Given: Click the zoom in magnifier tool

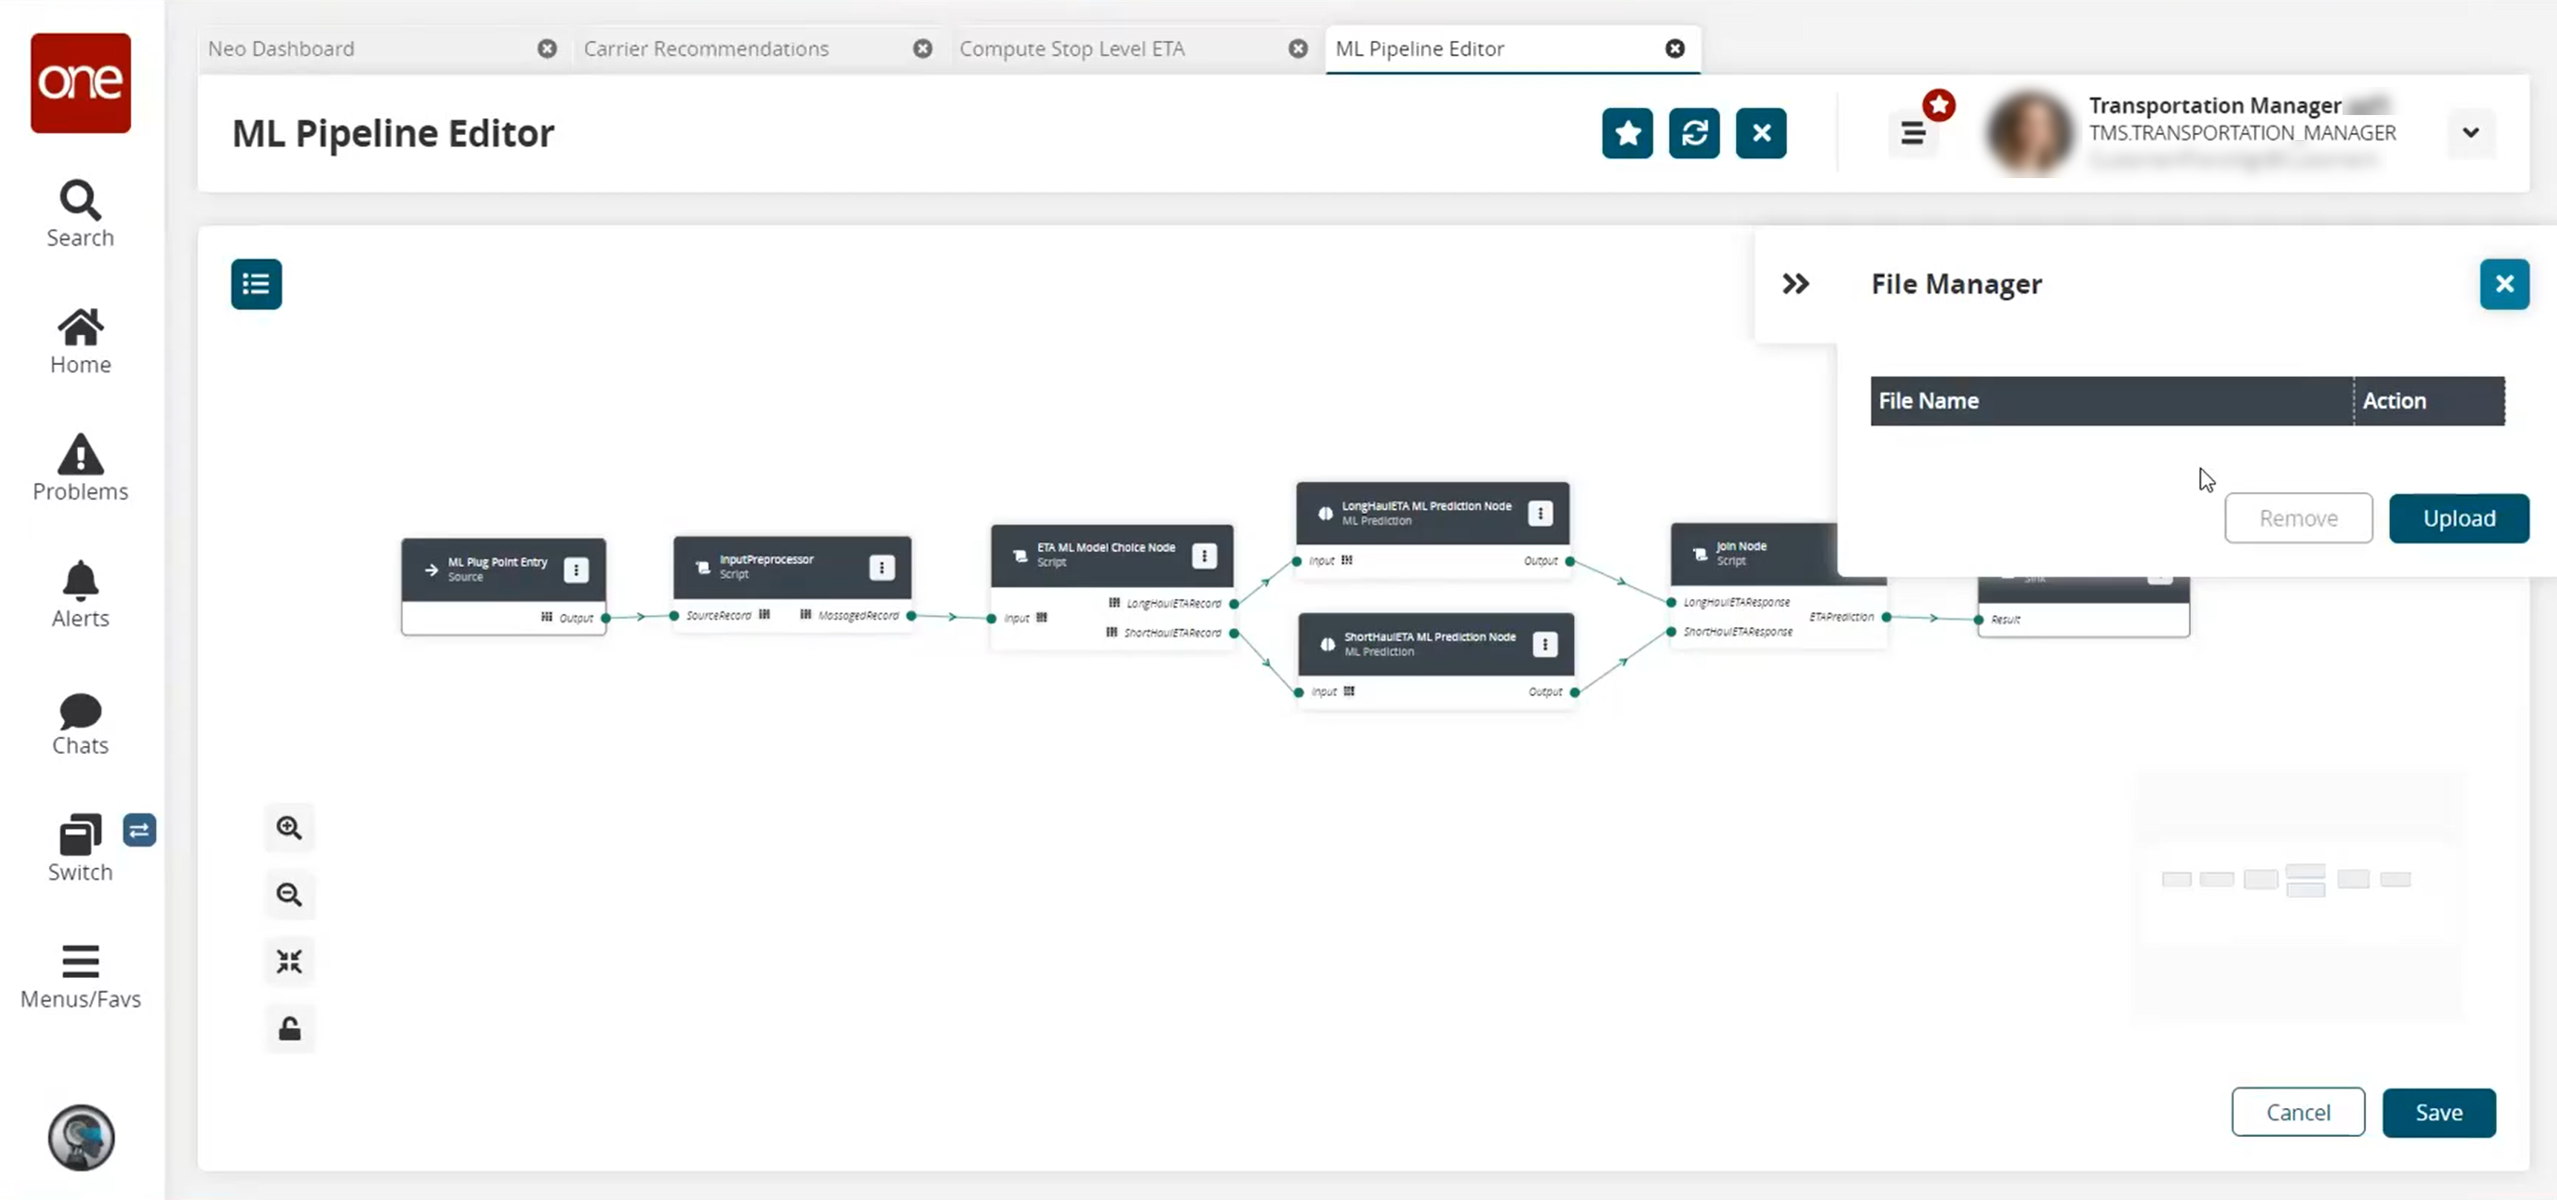Looking at the screenshot, I should (289, 827).
